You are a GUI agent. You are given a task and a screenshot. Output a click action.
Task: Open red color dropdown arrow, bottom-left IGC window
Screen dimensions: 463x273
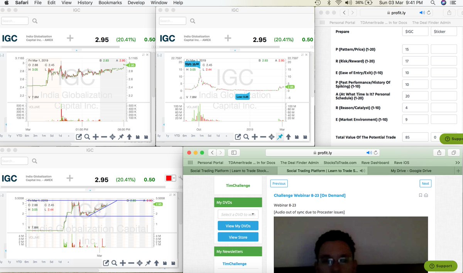[174, 178]
